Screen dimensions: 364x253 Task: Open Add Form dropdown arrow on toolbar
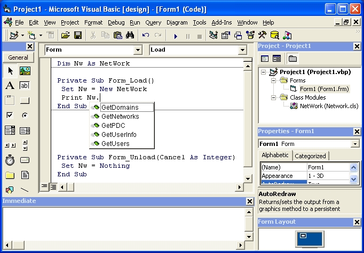pos(41,36)
